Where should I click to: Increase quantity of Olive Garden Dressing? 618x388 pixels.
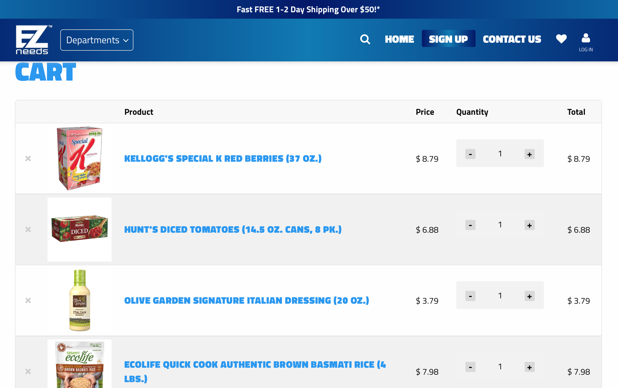(x=529, y=296)
